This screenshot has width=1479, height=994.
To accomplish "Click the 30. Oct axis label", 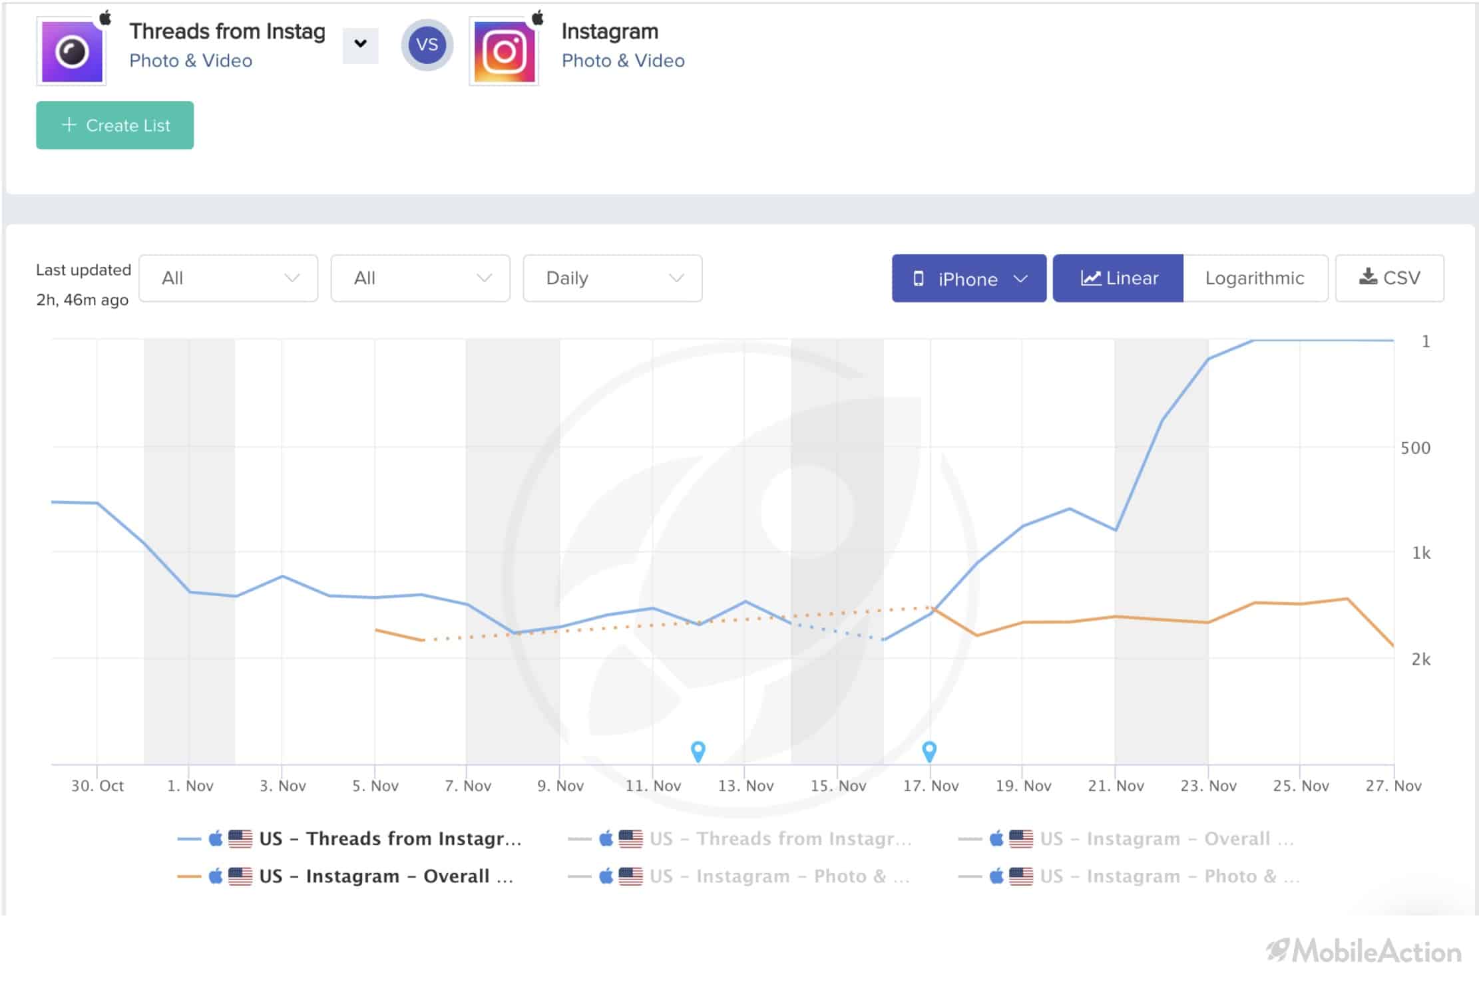I will point(97,786).
